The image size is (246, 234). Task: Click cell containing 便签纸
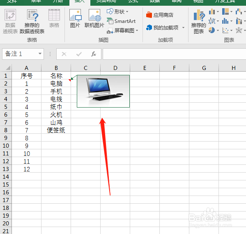(x=56, y=130)
